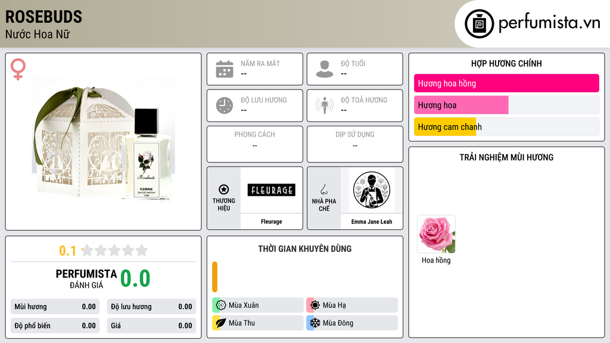Click the ROSEBUDS title heading
This screenshot has height=343, width=610.
point(43,17)
